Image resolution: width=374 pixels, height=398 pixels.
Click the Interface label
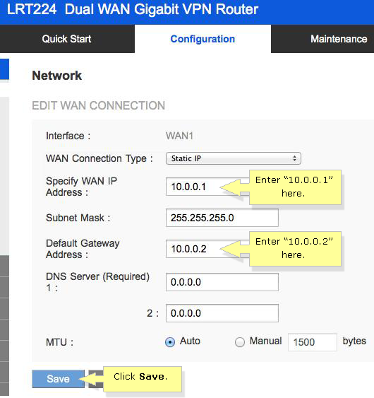68,136
